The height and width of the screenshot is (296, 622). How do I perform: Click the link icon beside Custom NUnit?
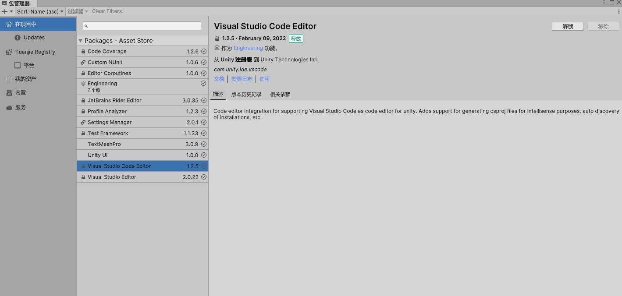pyautogui.click(x=83, y=62)
